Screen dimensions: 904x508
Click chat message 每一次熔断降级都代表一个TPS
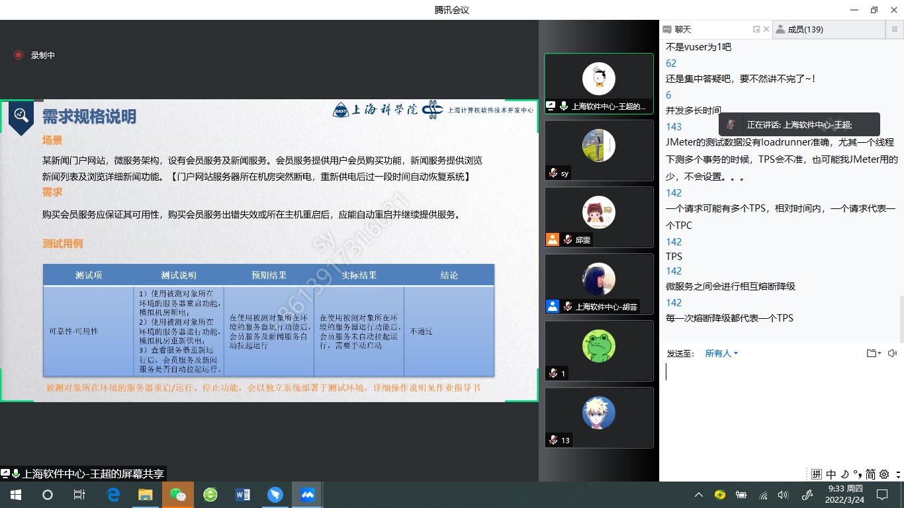click(729, 318)
